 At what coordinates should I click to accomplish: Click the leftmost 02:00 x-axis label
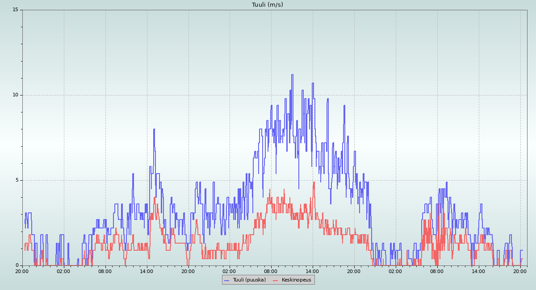click(63, 271)
